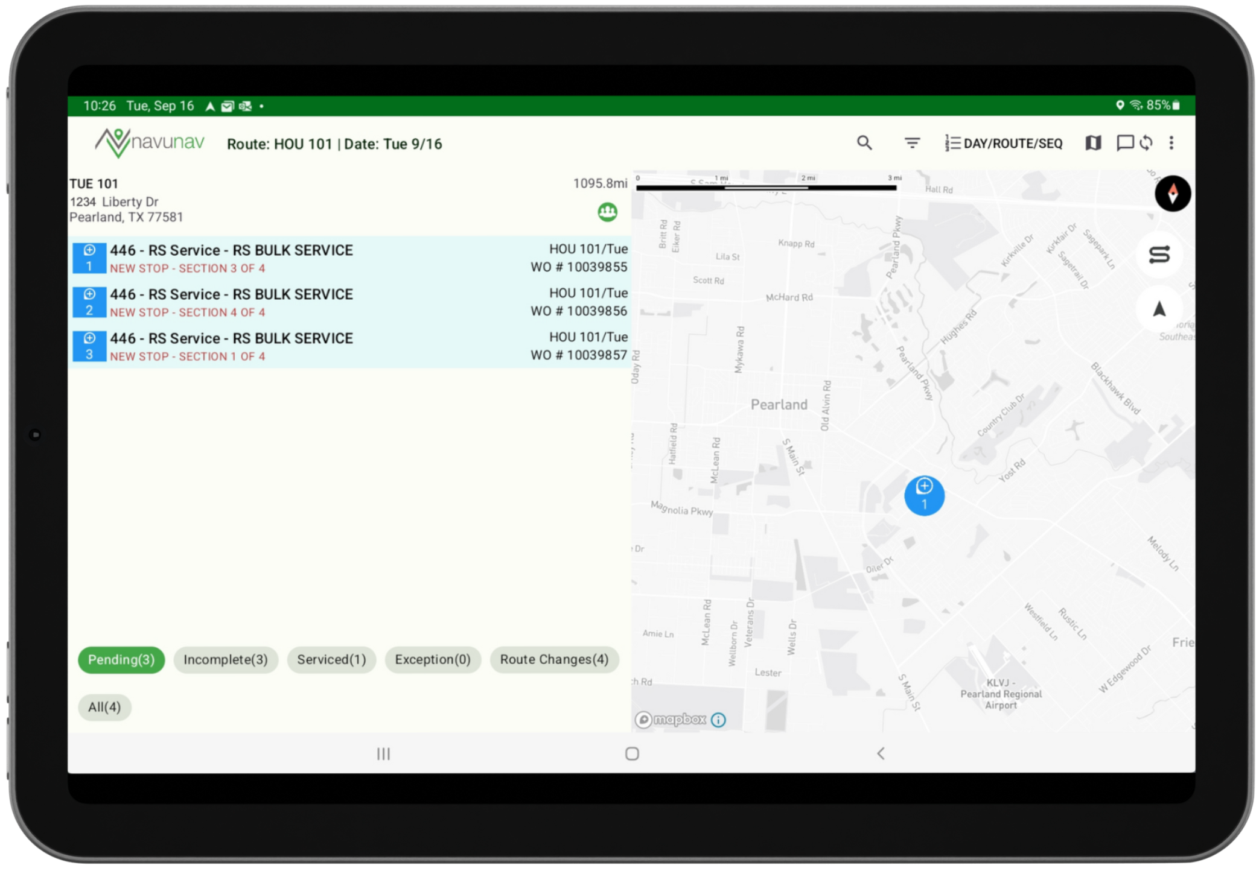
Task: Tap the green crew group icon
Action: click(x=607, y=212)
